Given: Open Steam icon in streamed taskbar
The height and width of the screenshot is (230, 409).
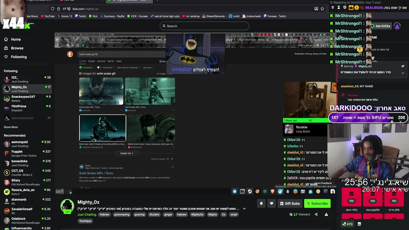Looking at the screenshot, I should point(250,191).
